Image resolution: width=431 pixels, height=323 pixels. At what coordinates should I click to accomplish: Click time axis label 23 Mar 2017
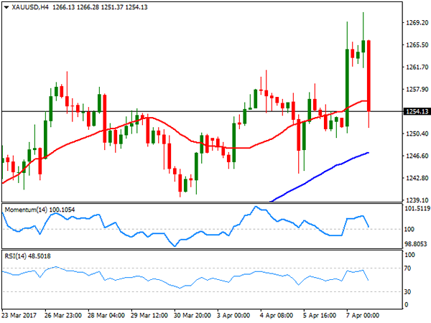(19, 315)
